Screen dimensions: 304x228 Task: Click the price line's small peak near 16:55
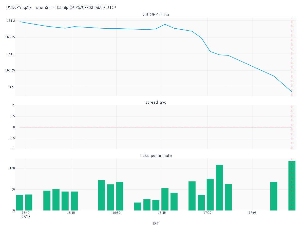click(165, 24)
